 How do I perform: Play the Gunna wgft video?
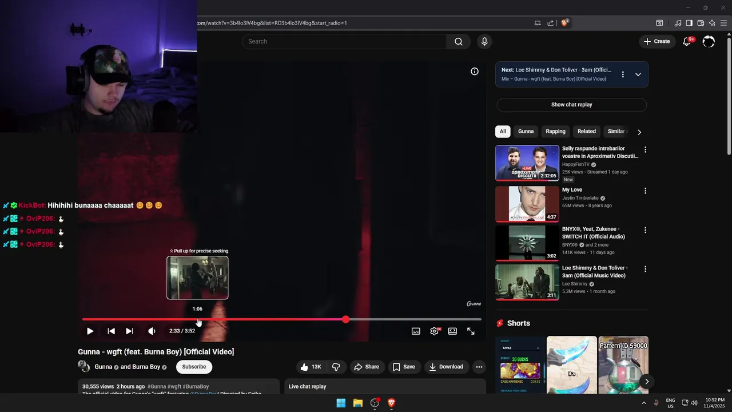90,331
